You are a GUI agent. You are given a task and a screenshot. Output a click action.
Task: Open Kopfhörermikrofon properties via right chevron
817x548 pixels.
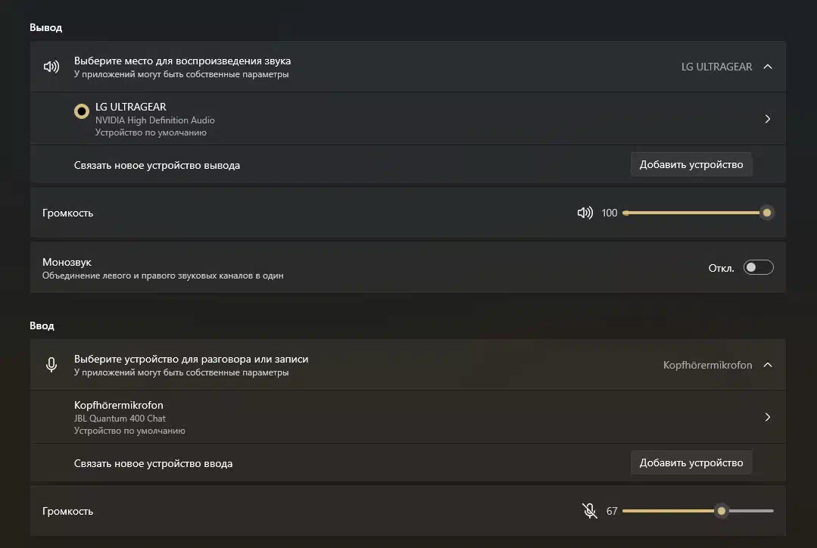click(x=768, y=417)
